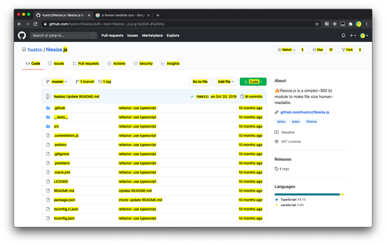The width and height of the screenshot is (386, 245).
Task: Switch to the js human readable size tab
Action: coord(123,15)
